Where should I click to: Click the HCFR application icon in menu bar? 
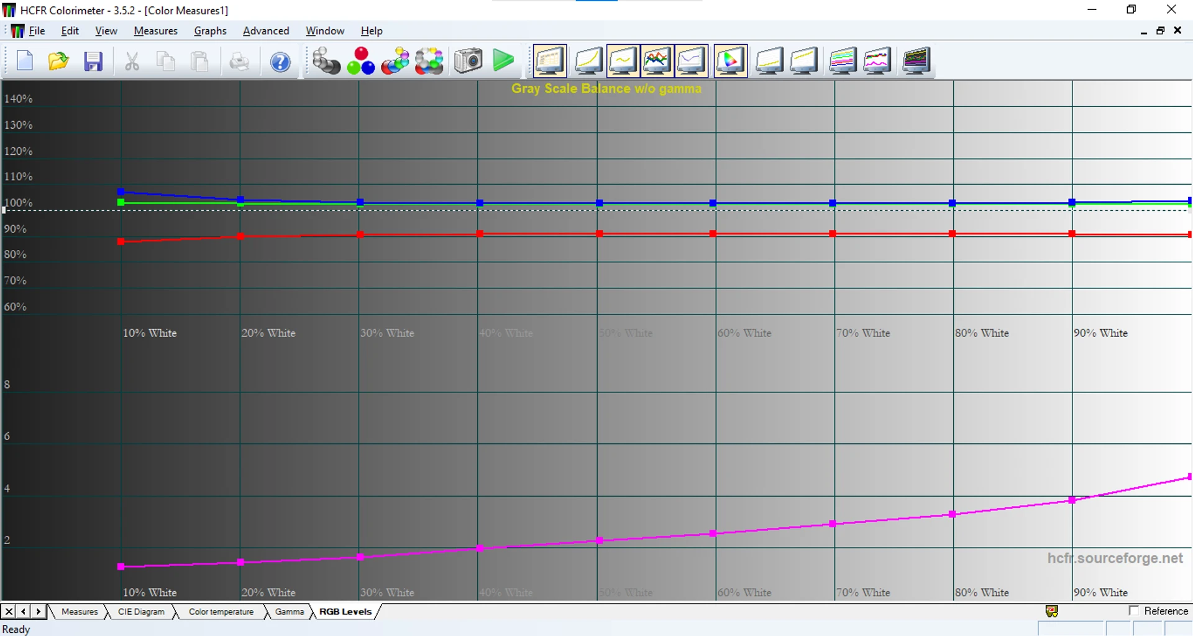(x=17, y=30)
